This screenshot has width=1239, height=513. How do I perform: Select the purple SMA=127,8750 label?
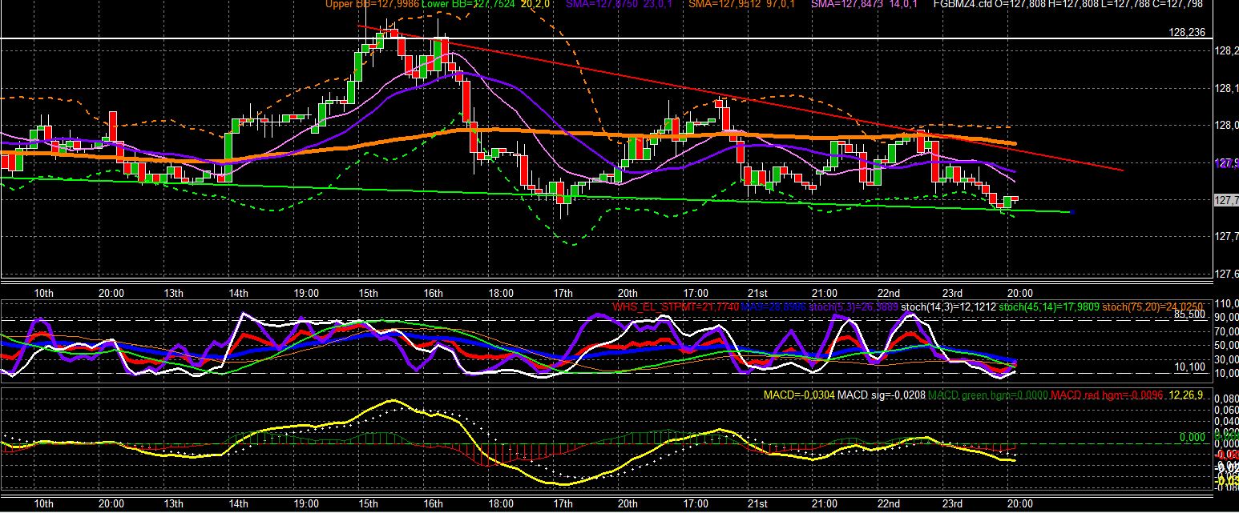tap(603, 5)
